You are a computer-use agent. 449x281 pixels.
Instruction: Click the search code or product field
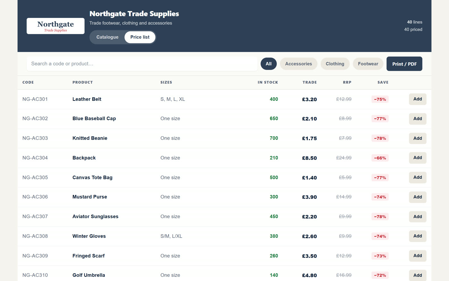click(x=142, y=64)
